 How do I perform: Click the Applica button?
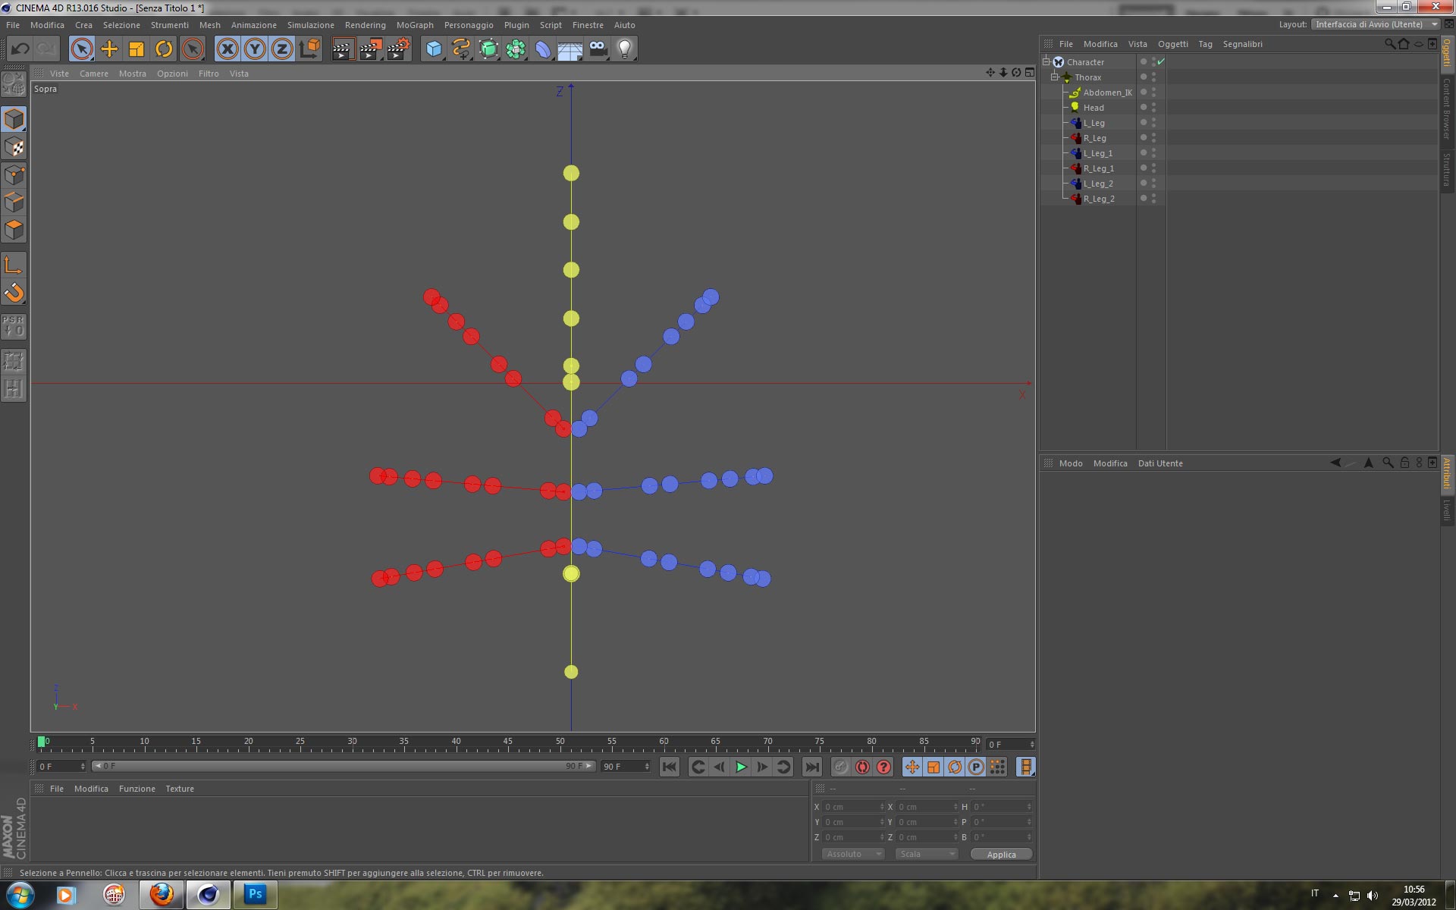[1001, 854]
